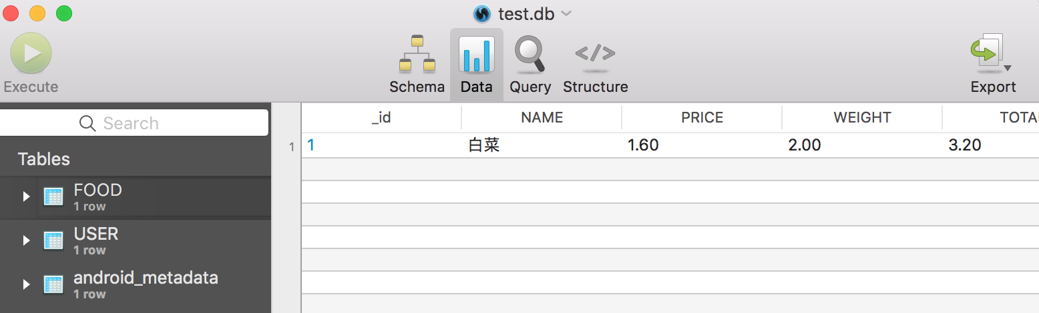1039x313 pixels.
Task: Click the WEIGHT column header
Action: pyautogui.click(x=862, y=118)
